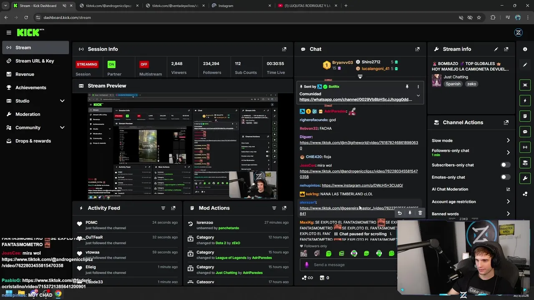Image resolution: width=534 pixels, height=300 pixels.
Task: Click the PDMC follower entry in Activity Feed
Action: coord(127,225)
